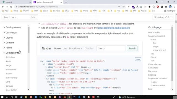Image resolution: width=177 pixels, height=99 pixels.
Task: Click Link in the example navbar
Action: pos(65,48)
